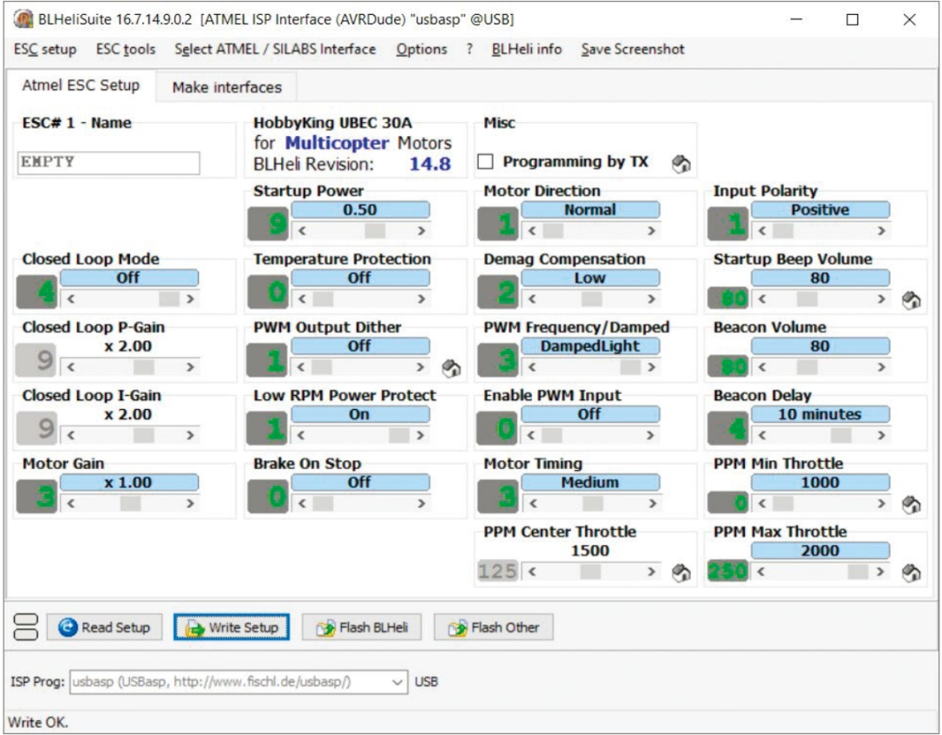The height and width of the screenshot is (735, 942).
Task: Click the PPM Max Throttle slider thumb
Action: click(858, 571)
